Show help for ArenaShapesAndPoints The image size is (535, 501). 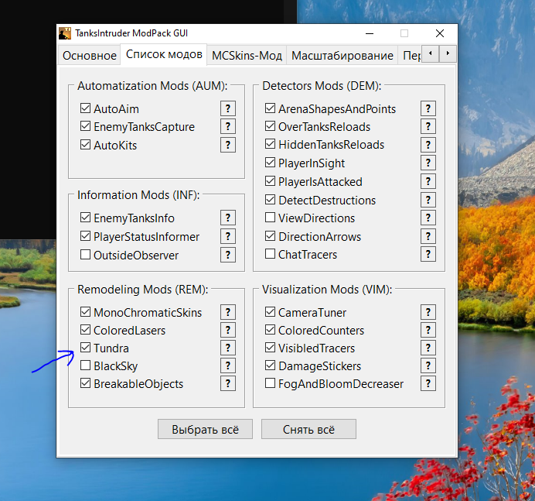(428, 108)
